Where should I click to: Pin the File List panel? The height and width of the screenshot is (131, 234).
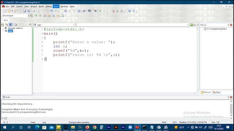228,25
